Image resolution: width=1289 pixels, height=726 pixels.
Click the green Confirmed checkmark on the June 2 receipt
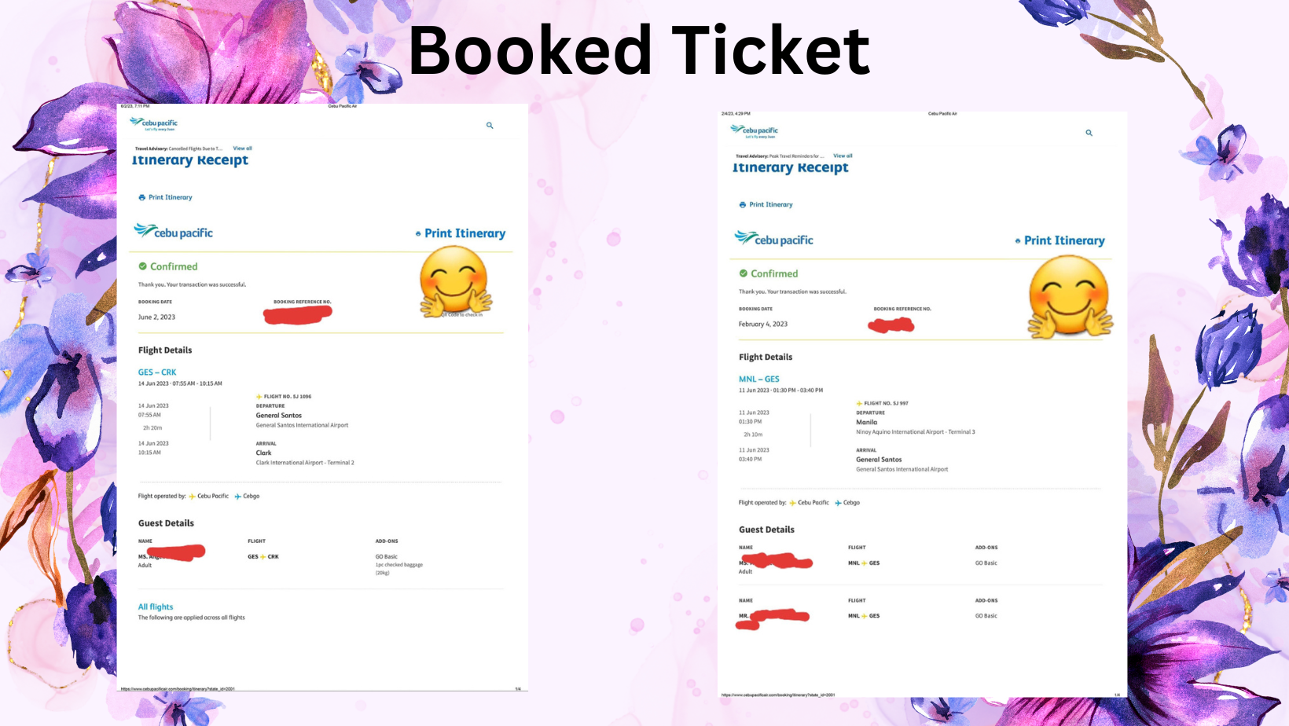(143, 266)
